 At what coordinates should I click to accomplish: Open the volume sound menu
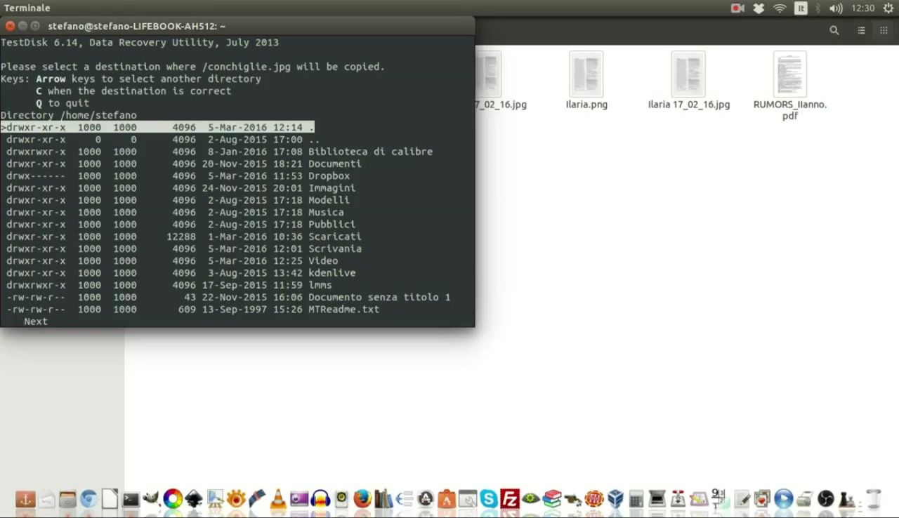pyautogui.click(x=836, y=8)
